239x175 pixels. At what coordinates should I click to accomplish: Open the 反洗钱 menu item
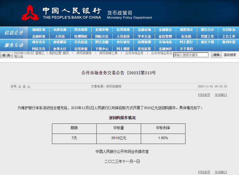coord(186,36)
